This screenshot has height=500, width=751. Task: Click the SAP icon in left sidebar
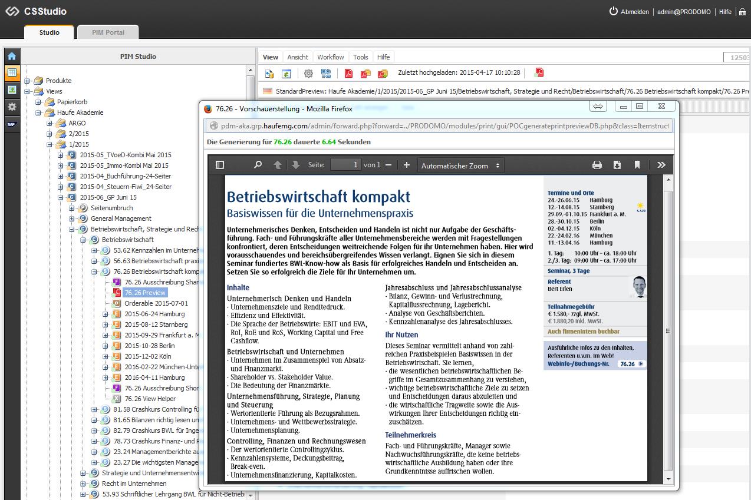pos(11,124)
